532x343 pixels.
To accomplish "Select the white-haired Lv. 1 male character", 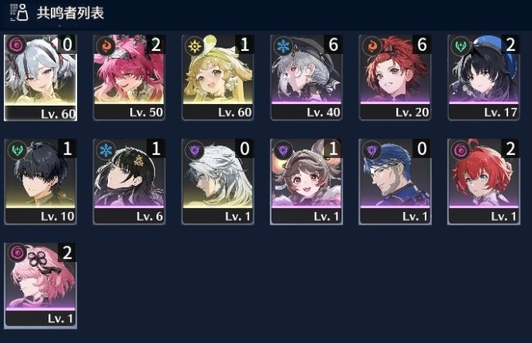I will tap(218, 182).
